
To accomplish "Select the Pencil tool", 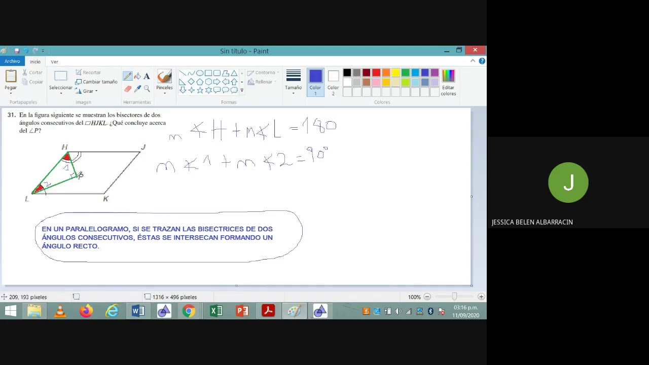I will coord(127,76).
